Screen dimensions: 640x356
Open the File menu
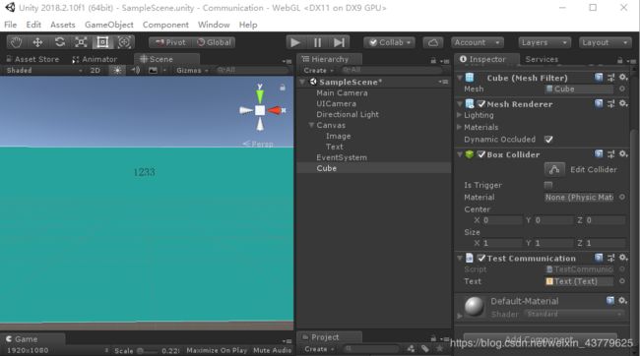(11, 25)
